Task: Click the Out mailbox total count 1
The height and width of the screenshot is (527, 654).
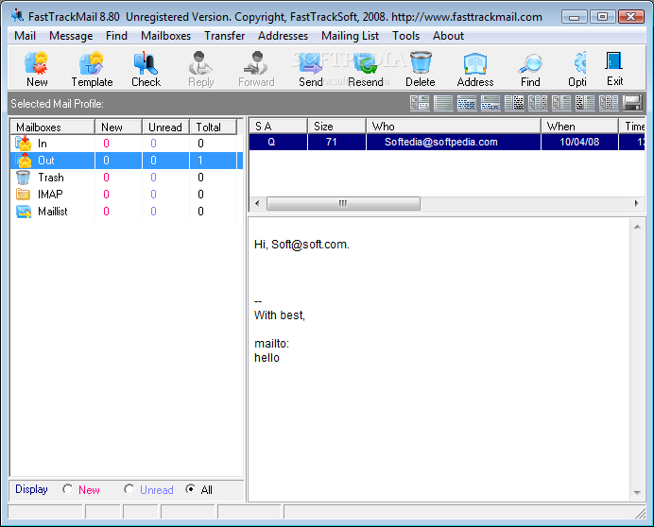Action: [200, 161]
